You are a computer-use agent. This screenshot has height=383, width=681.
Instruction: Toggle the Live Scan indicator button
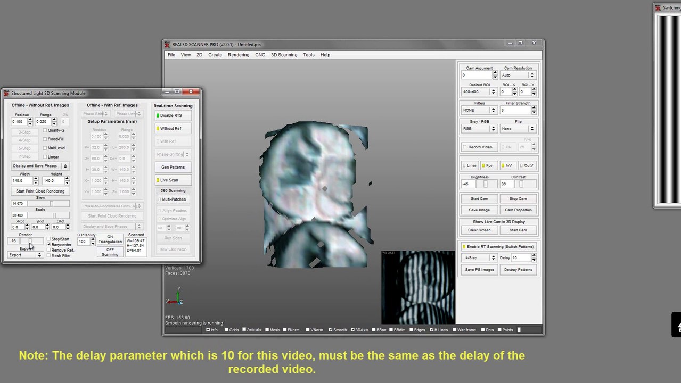pyautogui.click(x=173, y=180)
